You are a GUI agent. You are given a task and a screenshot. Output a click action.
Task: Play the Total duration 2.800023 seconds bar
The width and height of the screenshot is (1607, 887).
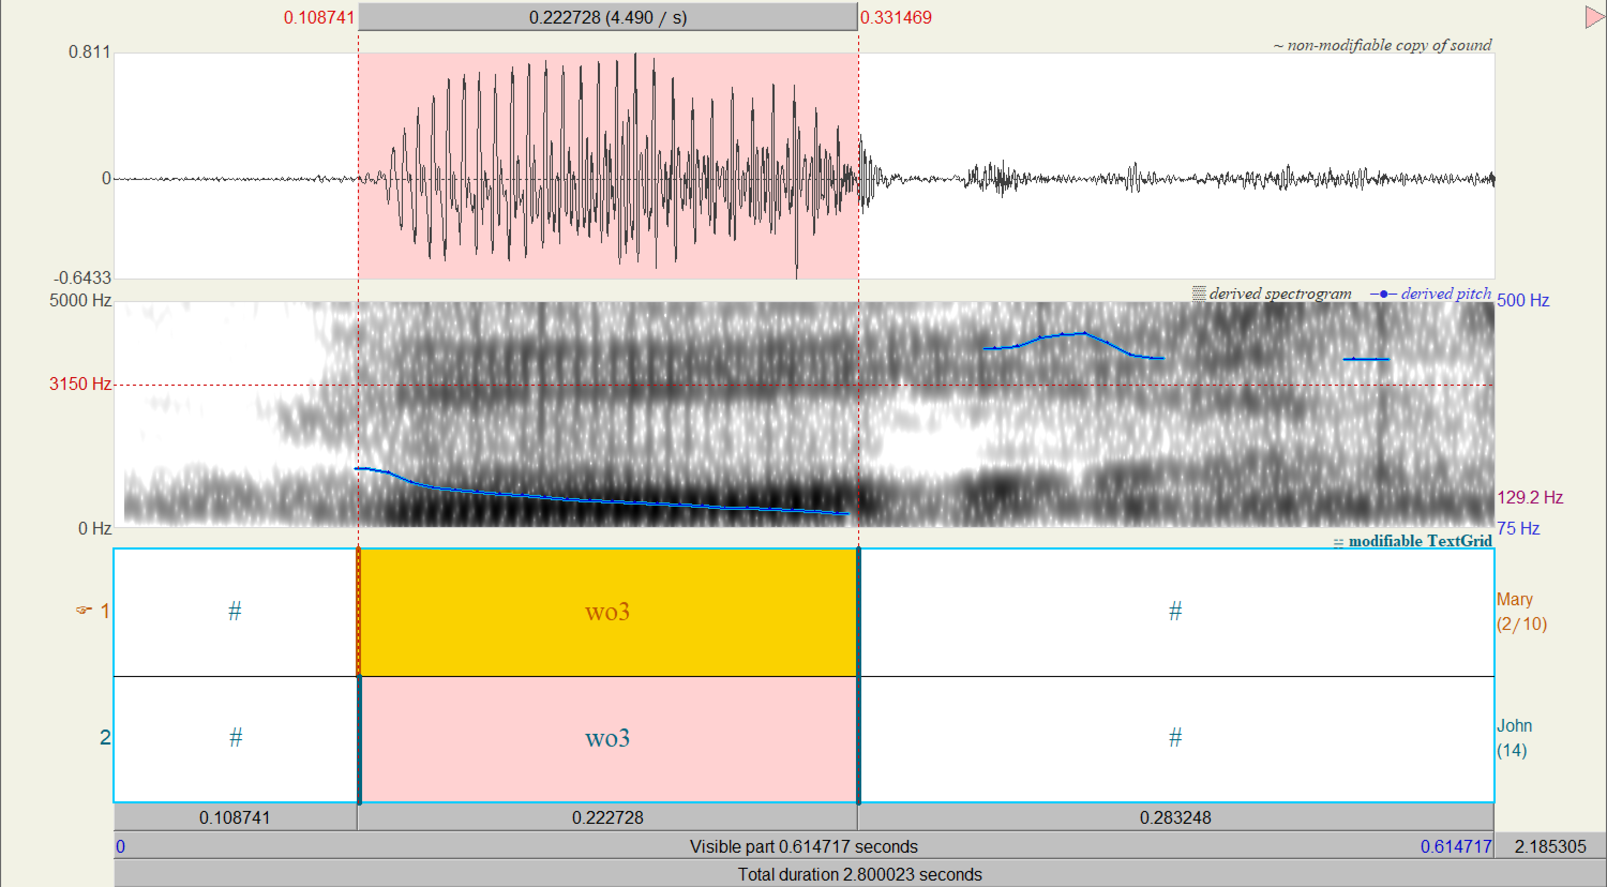pos(860,875)
